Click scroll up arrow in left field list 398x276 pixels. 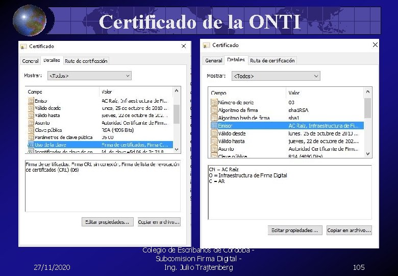[x=177, y=90]
